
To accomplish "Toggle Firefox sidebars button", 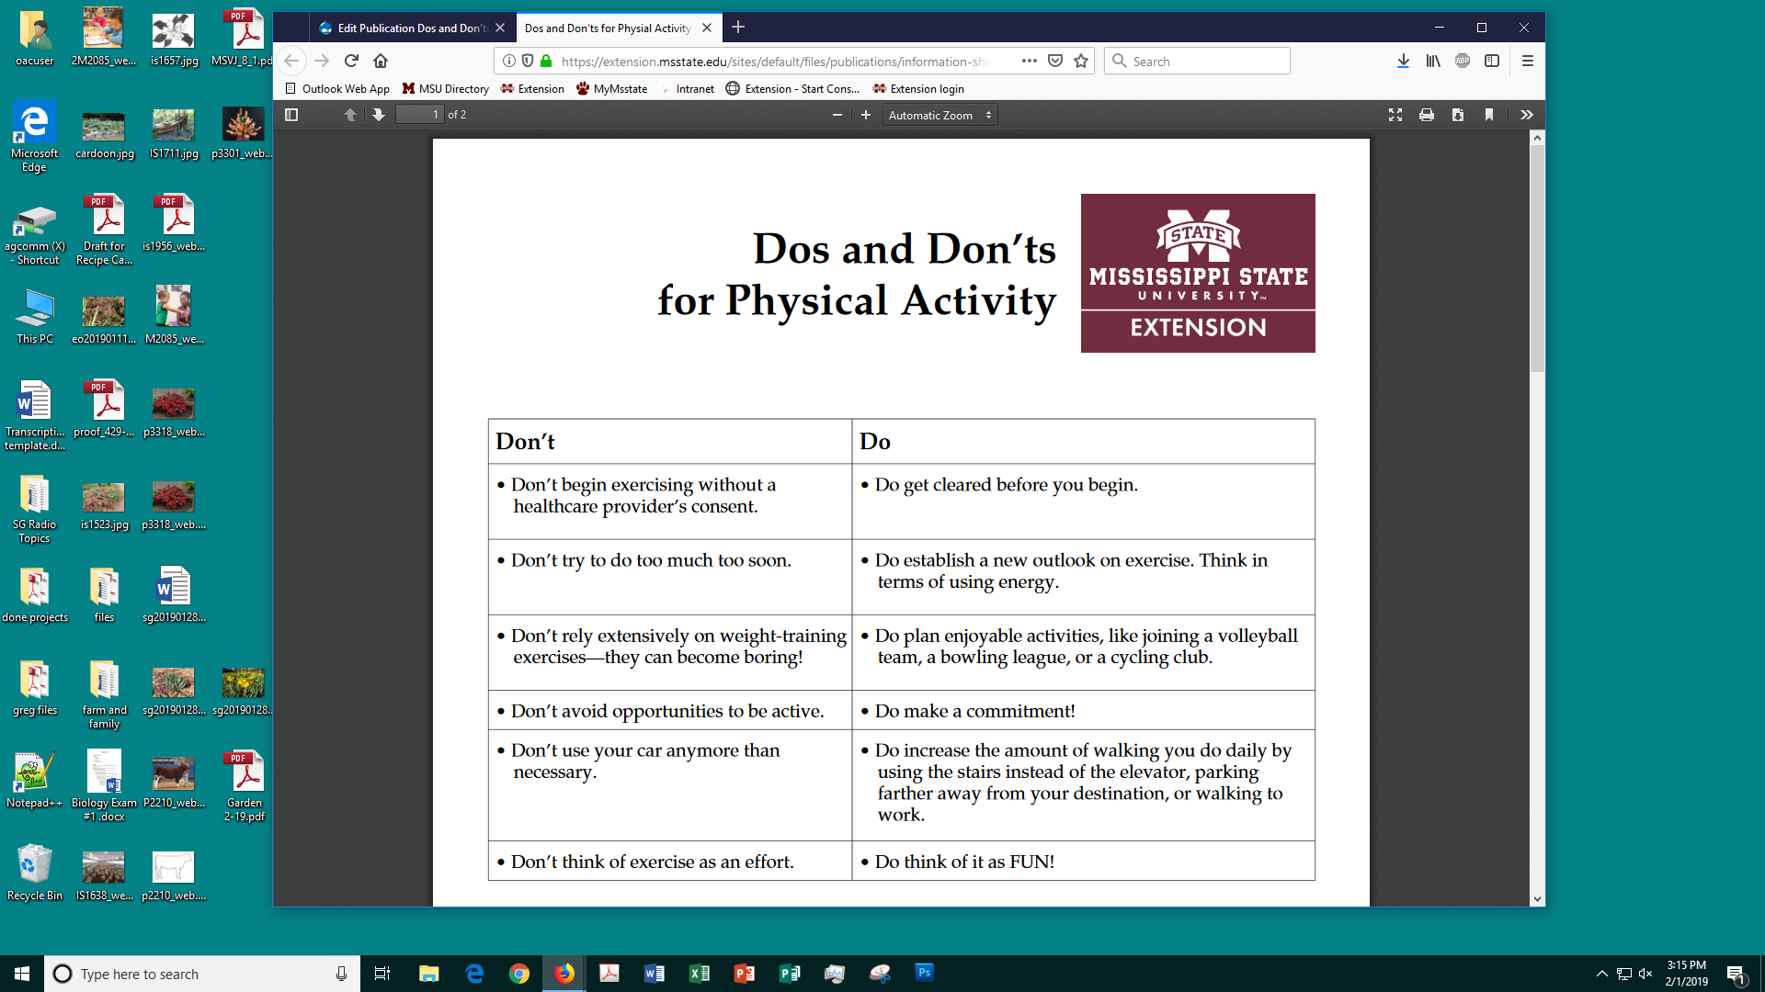I will (1492, 61).
